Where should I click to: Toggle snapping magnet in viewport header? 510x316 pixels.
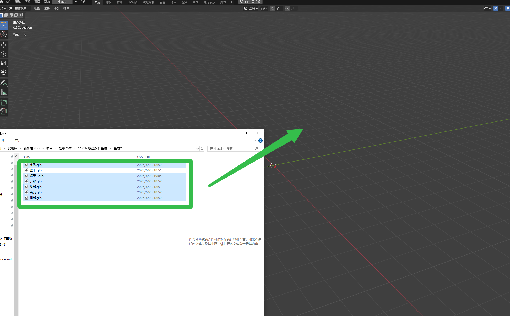tap(272, 8)
